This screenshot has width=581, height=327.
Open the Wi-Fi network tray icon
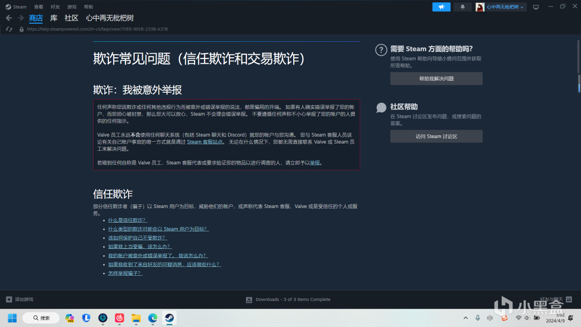[518, 318]
